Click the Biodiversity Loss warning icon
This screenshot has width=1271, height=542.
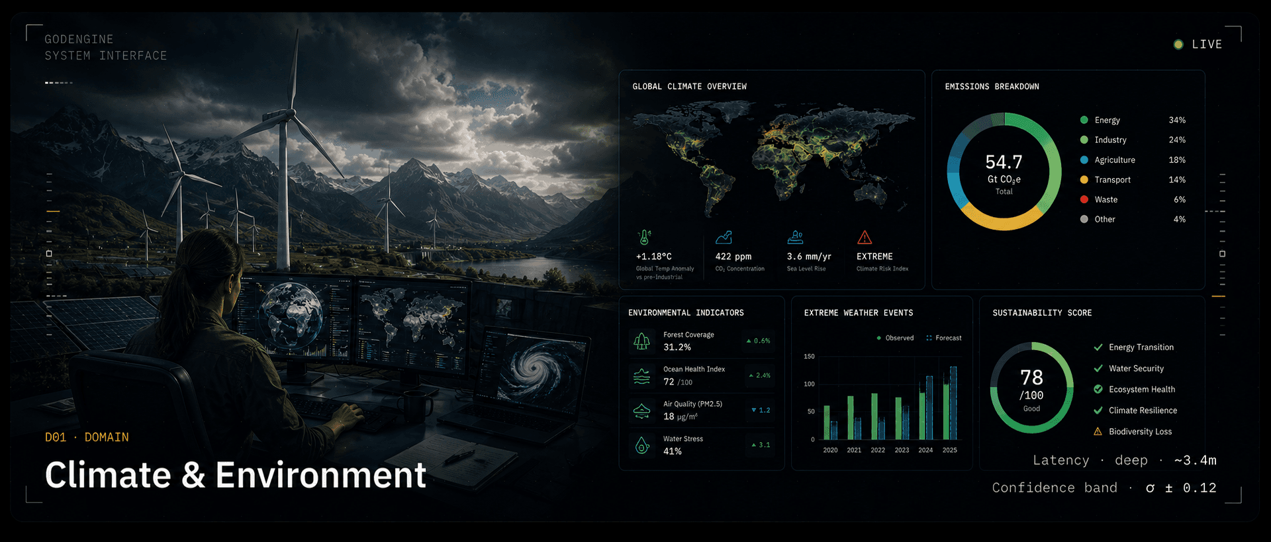(x=1098, y=431)
